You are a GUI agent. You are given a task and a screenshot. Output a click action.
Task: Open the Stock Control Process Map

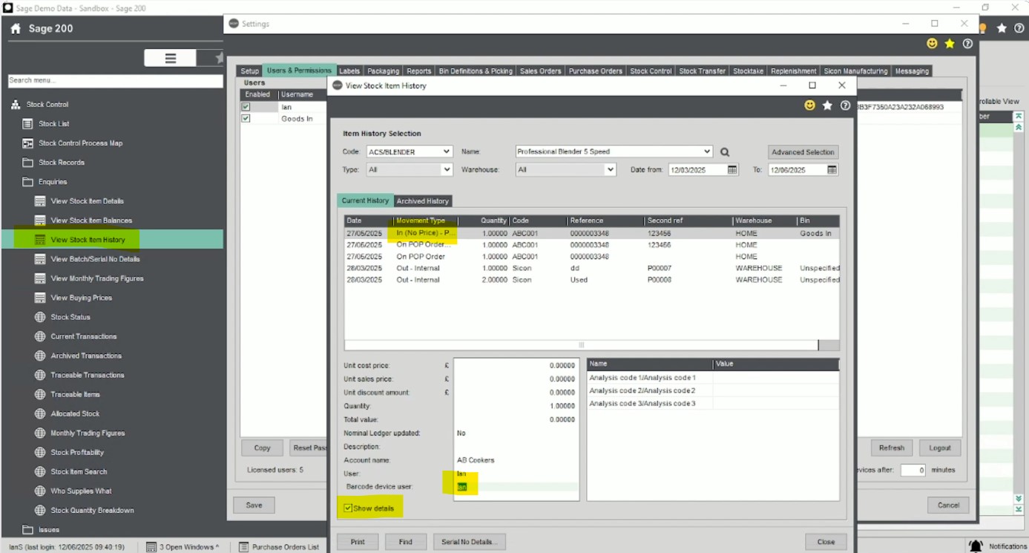pyautogui.click(x=80, y=143)
